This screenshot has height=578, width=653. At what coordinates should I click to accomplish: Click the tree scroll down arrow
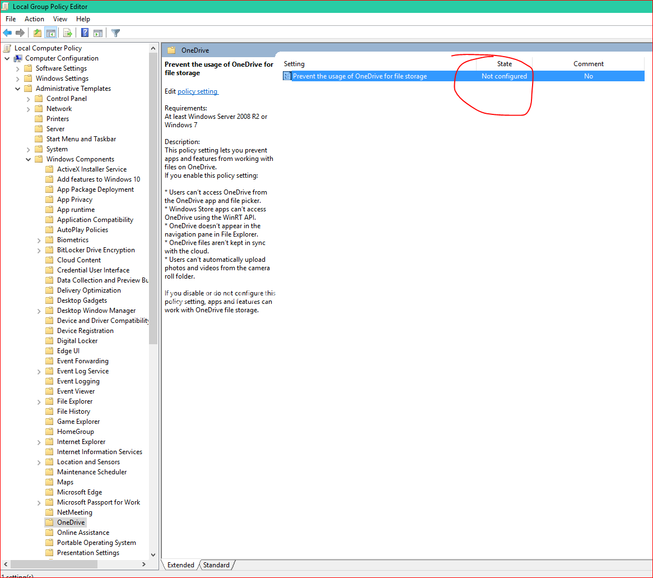[153, 554]
